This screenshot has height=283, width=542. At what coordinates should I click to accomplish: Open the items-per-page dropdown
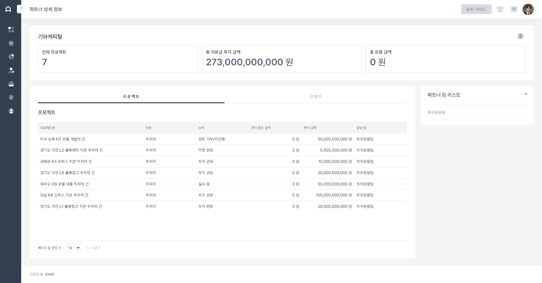coord(74,248)
